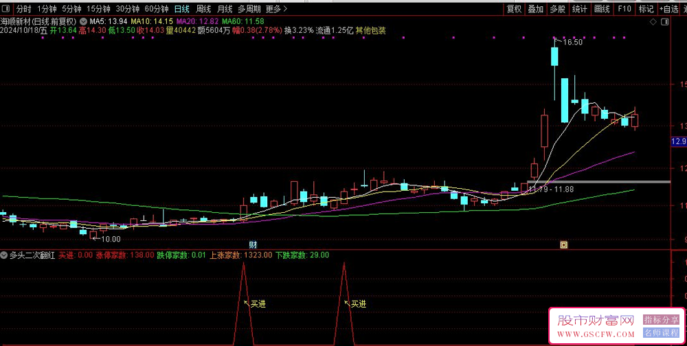
Task: Click the date 2024/10/18/五
Action: click(23, 31)
